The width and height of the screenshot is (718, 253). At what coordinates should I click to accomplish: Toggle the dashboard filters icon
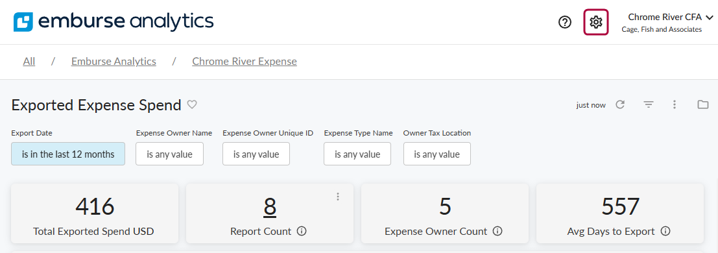tap(649, 104)
